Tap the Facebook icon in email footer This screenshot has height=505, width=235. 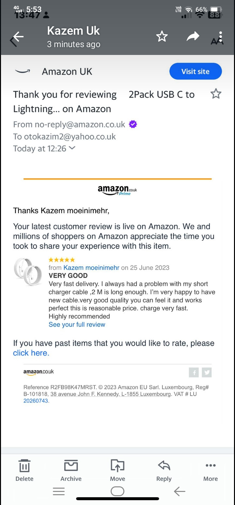(194, 372)
